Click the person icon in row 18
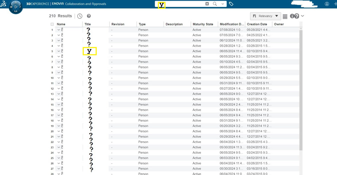 click(x=62, y=120)
